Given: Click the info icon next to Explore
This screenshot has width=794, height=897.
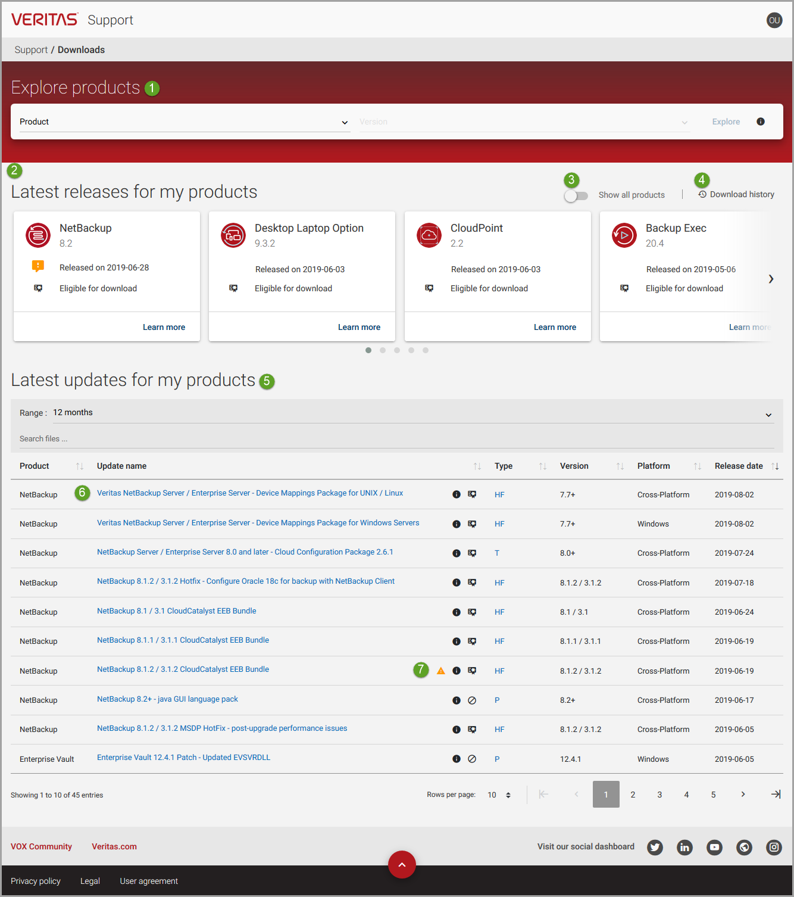Looking at the screenshot, I should tap(761, 122).
